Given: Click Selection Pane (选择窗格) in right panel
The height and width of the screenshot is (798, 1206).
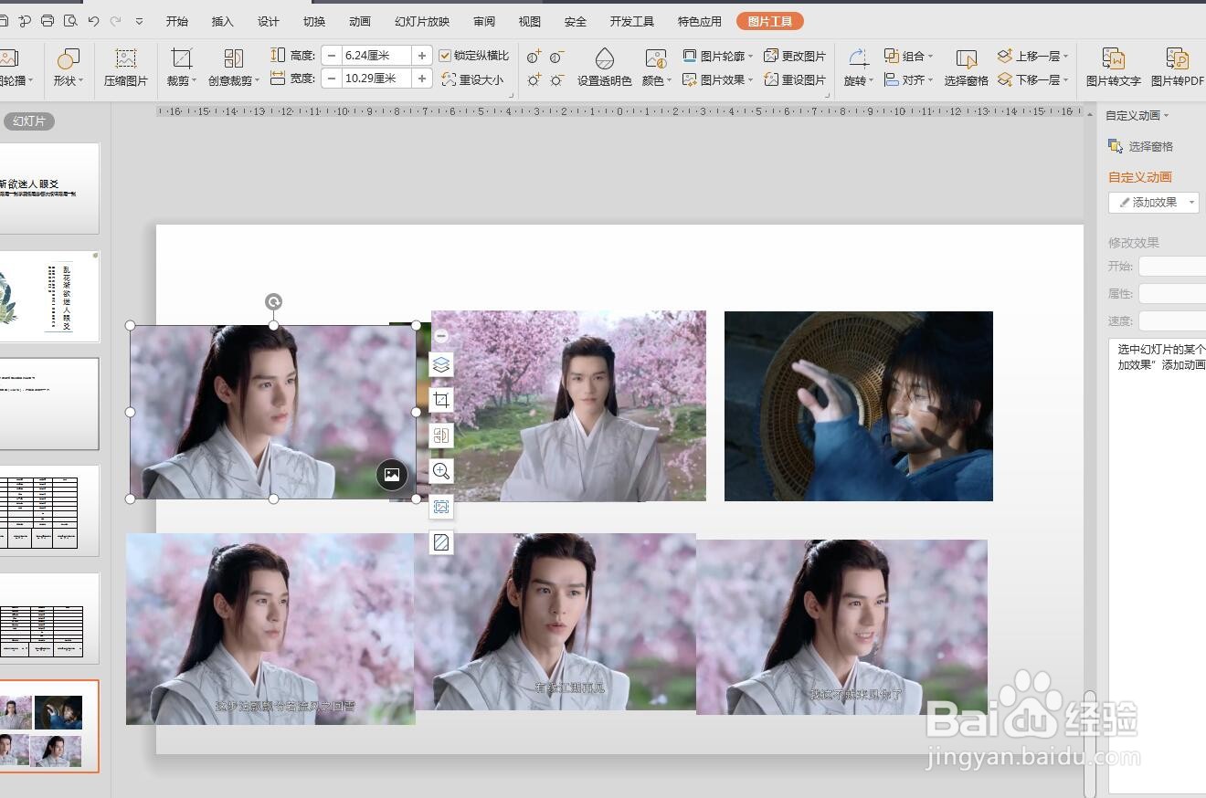Looking at the screenshot, I should pos(1141,146).
